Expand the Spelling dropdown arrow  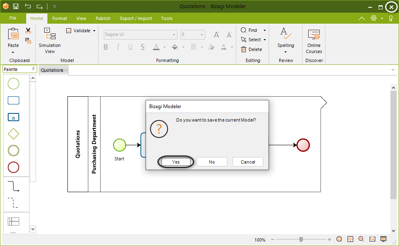[x=285, y=52]
